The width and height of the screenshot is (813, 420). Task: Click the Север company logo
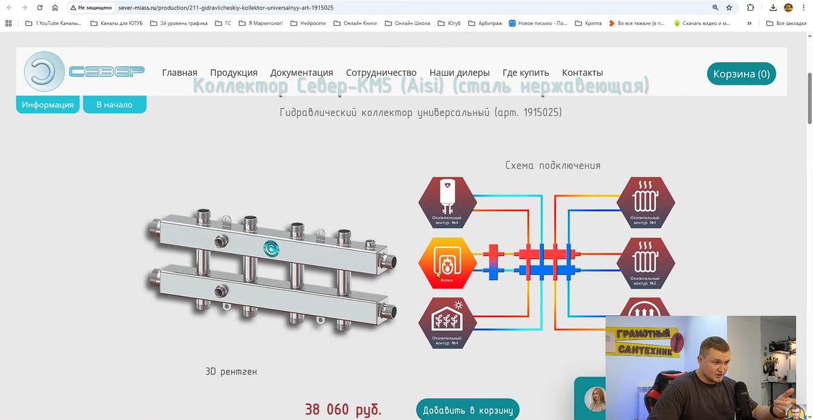84,71
